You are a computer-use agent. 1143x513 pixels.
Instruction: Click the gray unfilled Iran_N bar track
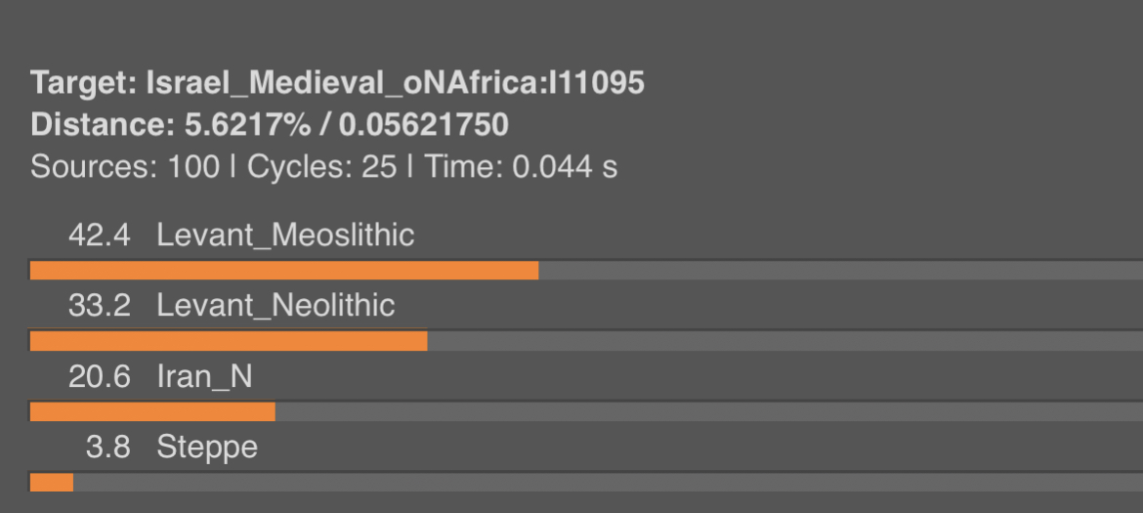(708, 412)
